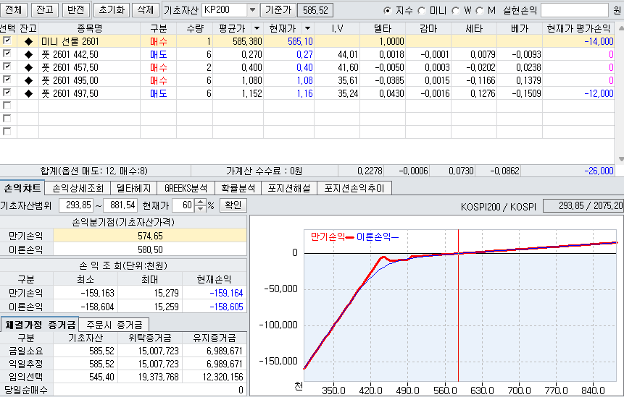Click the 이론손익 breakeven value 580.50
The height and width of the screenshot is (397, 624).
[150, 249]
